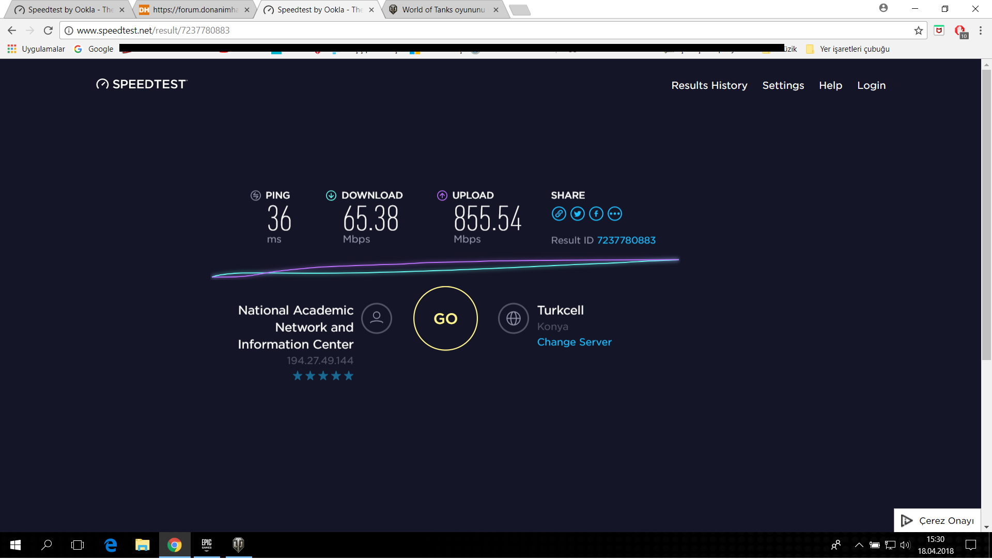Open Yer işaretleri çubuğu bookmarks folder
Screen dimensions: 992x560
point(847,49)
